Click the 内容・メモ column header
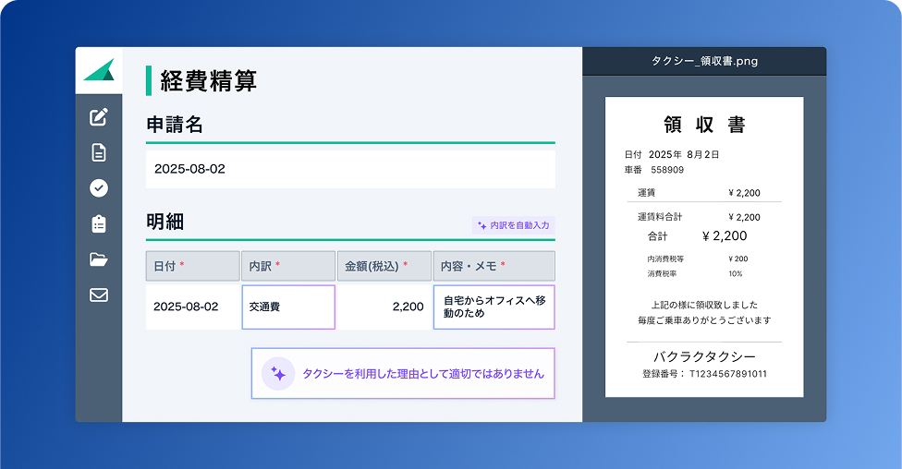902x469 pixels. point(494,266)
